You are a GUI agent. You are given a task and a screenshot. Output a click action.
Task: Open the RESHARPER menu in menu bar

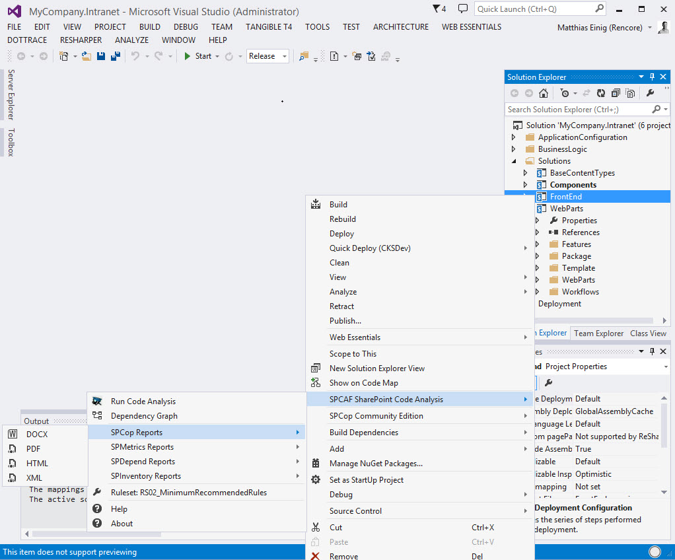click(x=81, y=40)
